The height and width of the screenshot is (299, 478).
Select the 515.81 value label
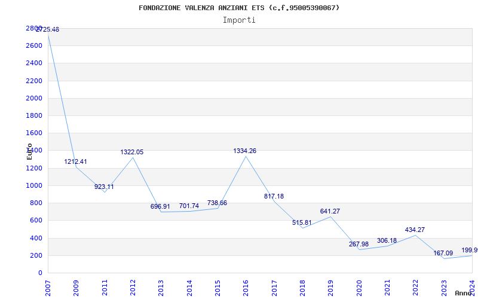click(x=302, y=222)
